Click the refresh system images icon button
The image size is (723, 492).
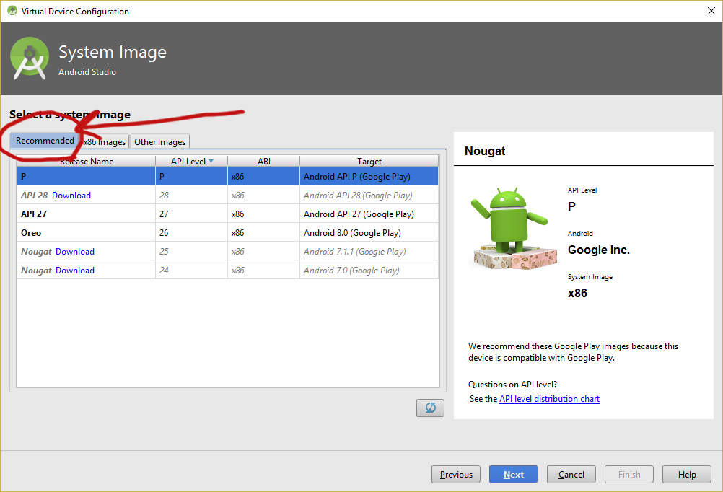click(430, 408)
